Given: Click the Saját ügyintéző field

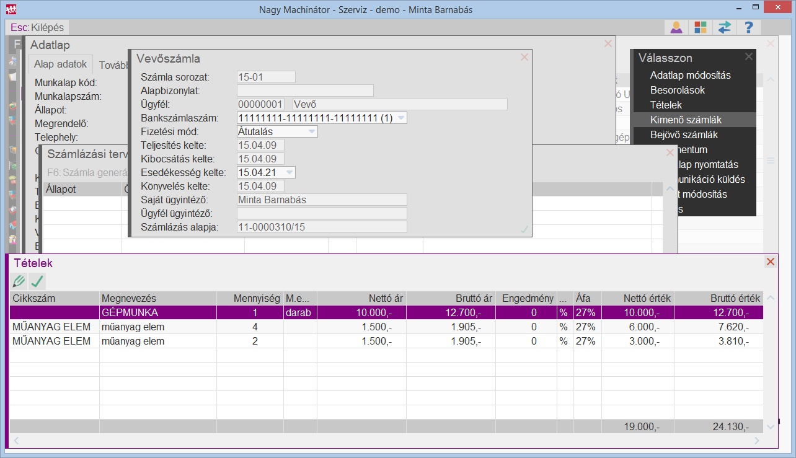Looking at the screenshot, I should pyautogui.click(x=322, y=200).
